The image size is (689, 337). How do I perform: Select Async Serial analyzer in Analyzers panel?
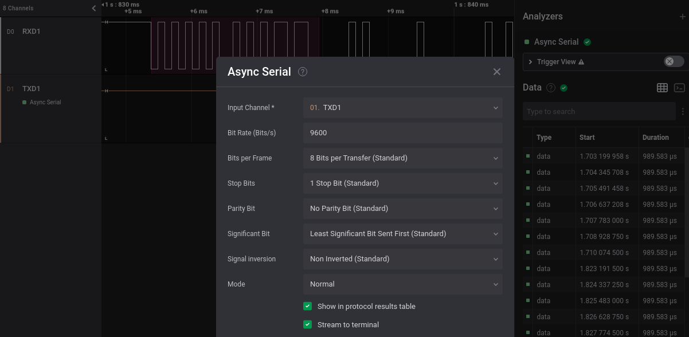(556, 42)
